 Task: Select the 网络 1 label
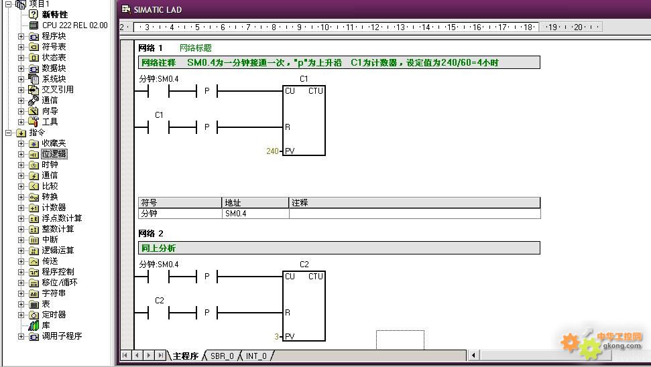coord(150,48)
